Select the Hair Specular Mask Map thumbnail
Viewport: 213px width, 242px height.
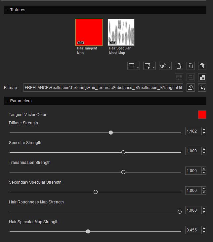(121, 32)
